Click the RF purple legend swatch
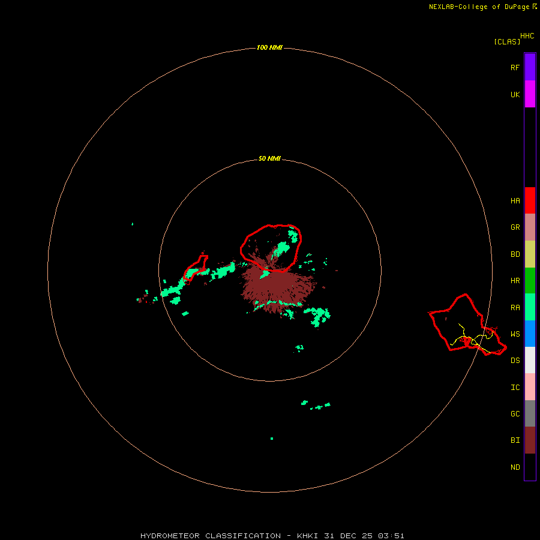 (530, 67)
